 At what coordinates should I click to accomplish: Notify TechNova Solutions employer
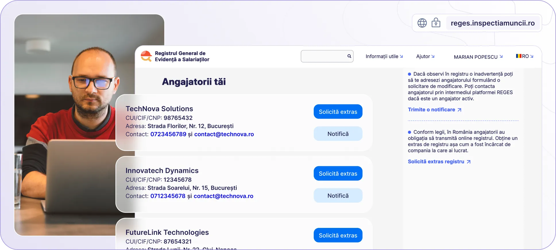click(x=338, y=134)
